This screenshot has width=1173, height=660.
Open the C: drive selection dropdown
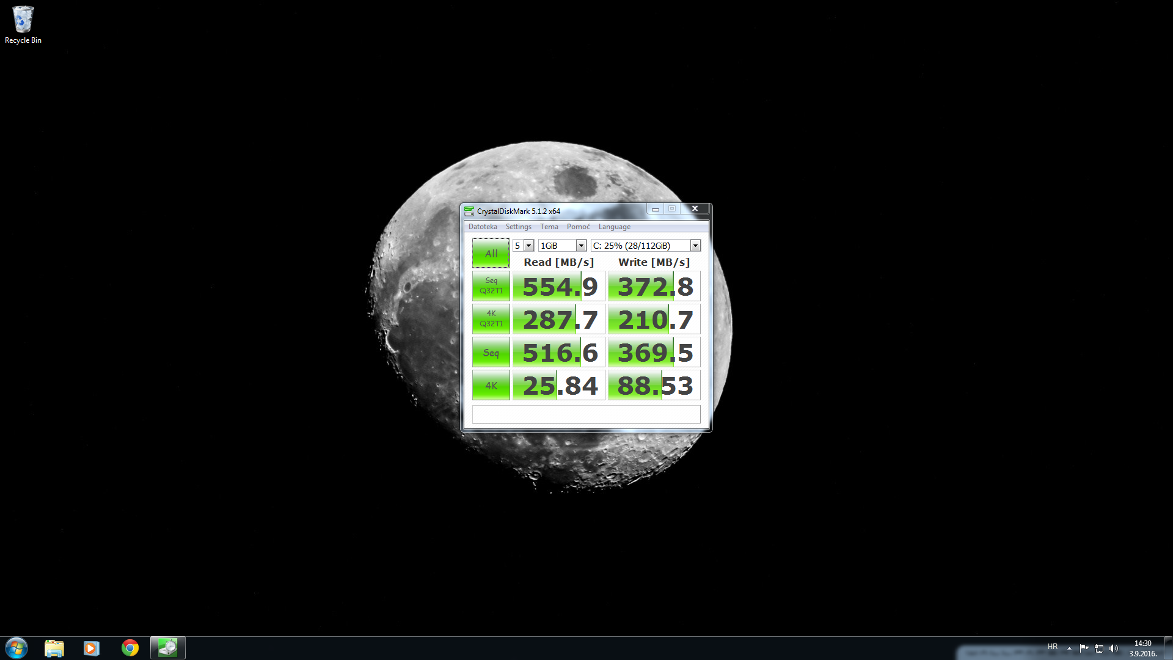[695, 246]
